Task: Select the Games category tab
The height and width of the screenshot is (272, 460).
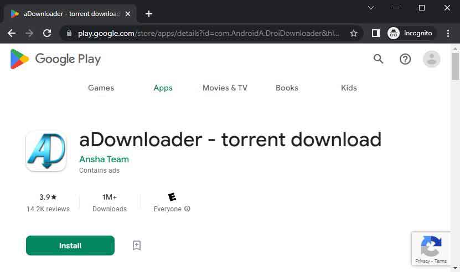Action: pos(101,88)
